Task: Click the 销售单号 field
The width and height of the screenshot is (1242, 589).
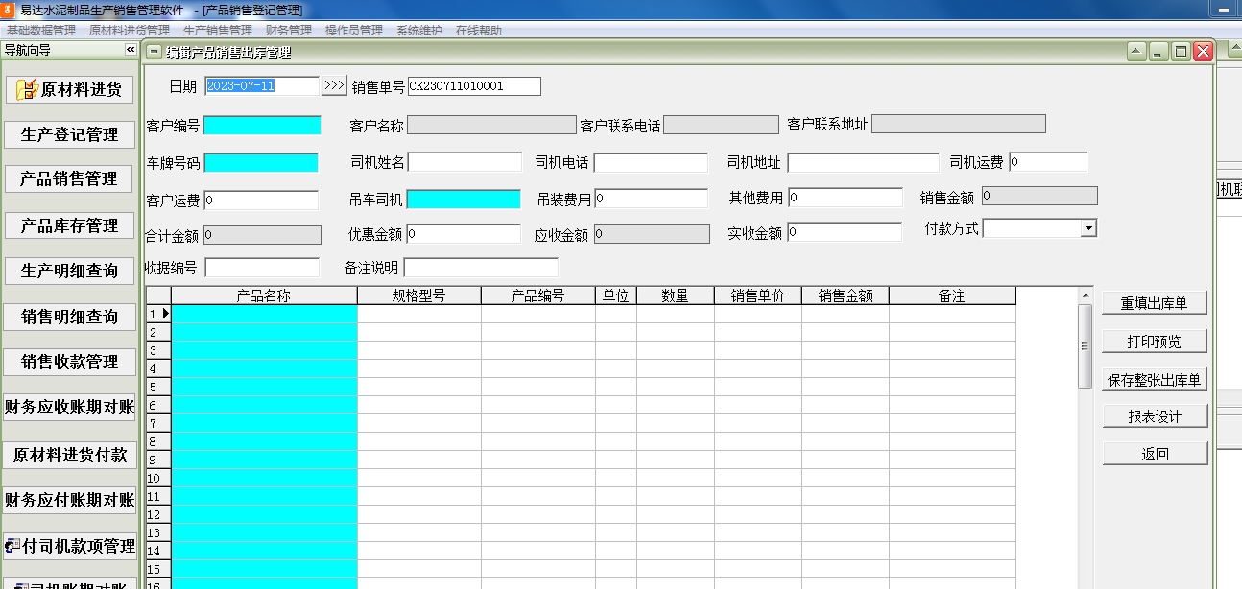Action: pyautogui.click(x=474, y=86)
